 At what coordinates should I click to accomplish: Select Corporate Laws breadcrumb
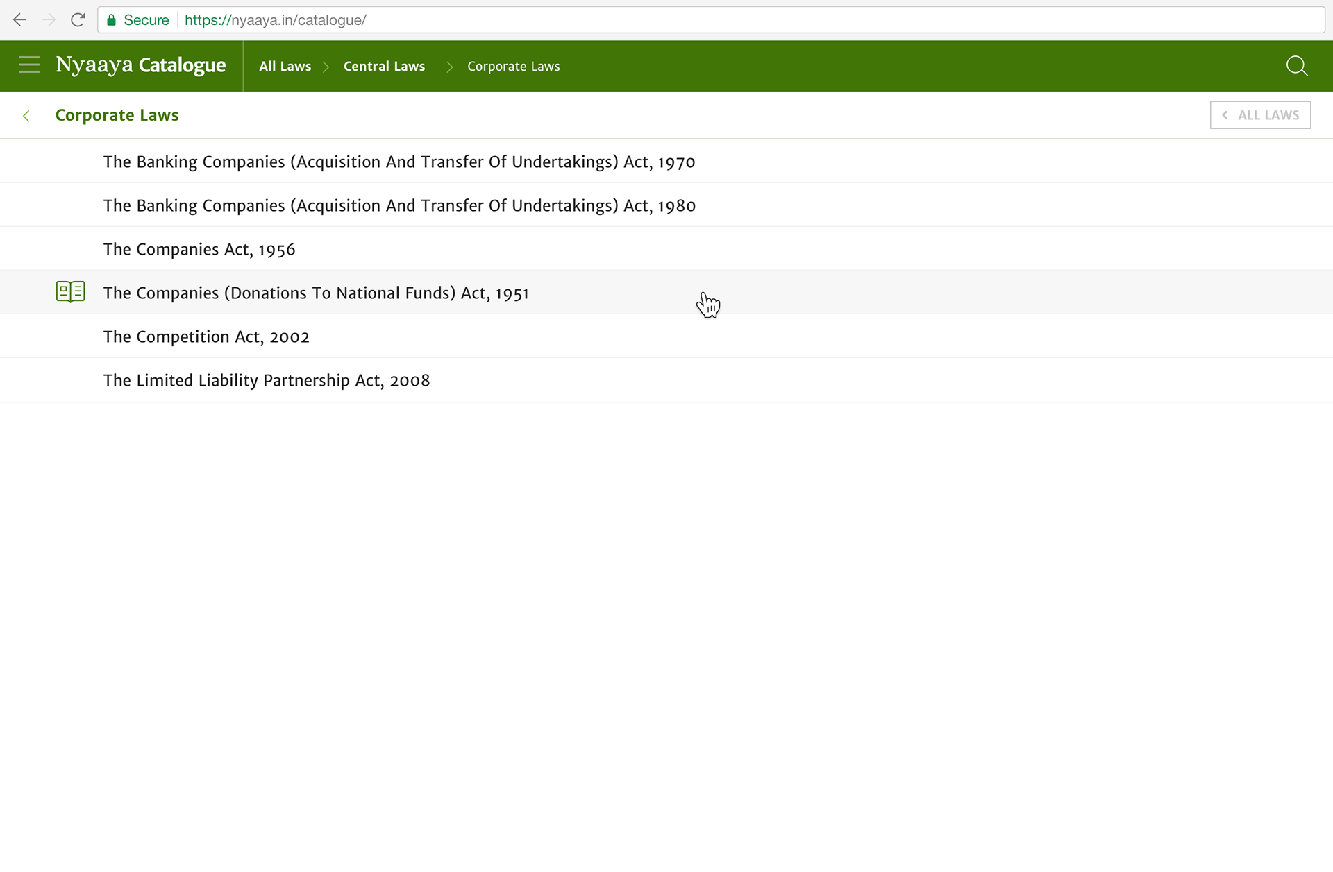click(x=514, y=67)
